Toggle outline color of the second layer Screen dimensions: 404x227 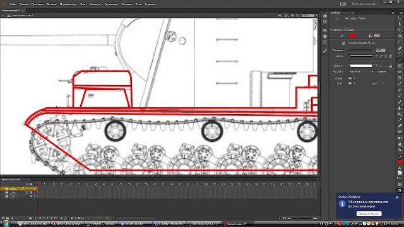(x=35, y=192)
